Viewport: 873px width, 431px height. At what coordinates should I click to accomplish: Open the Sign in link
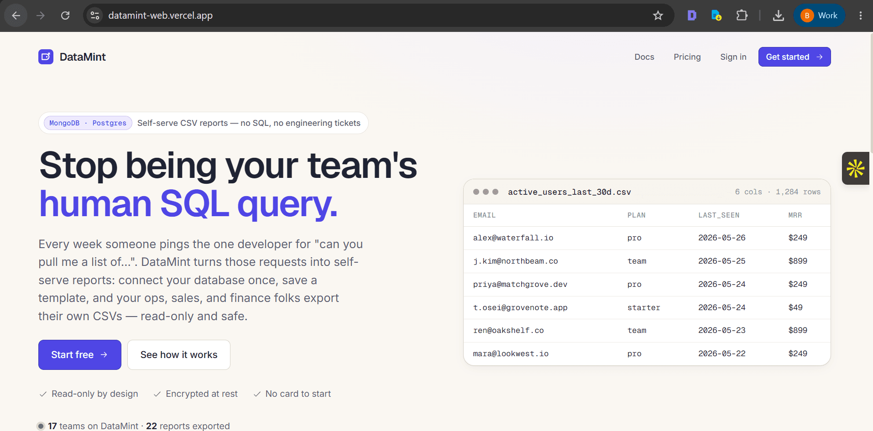(733, 57)
